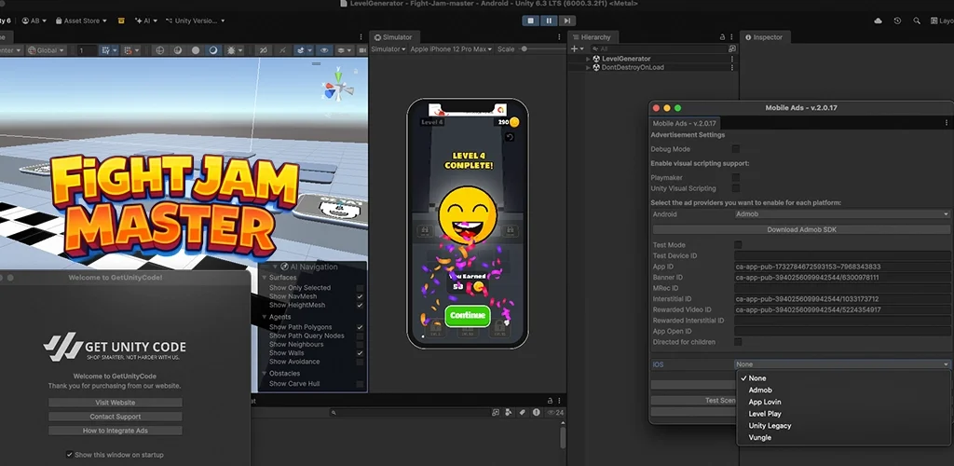Stop play mode with the stop button
The height and width of the screenshot is (466, 954).
[530, 21]
